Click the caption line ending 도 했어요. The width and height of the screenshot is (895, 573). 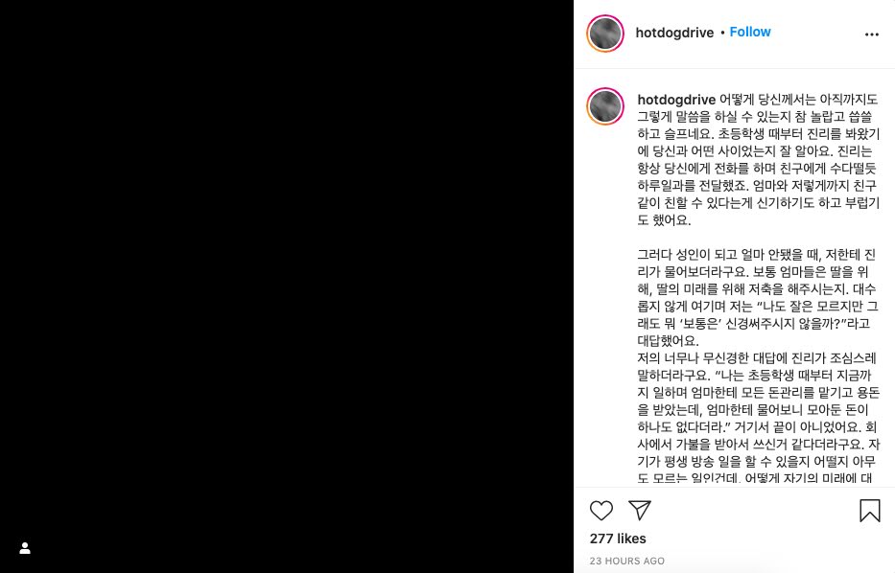click(665, 220)
